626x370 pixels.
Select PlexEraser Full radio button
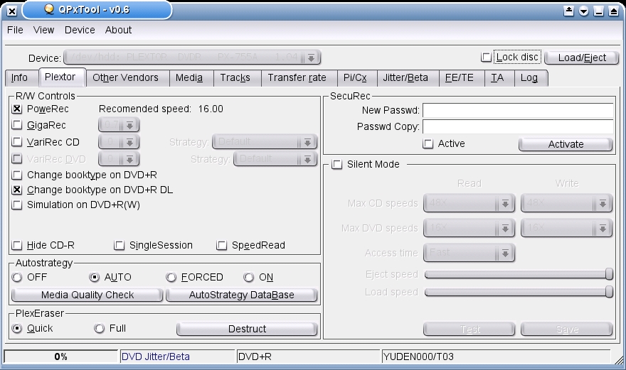click(99, 329)
